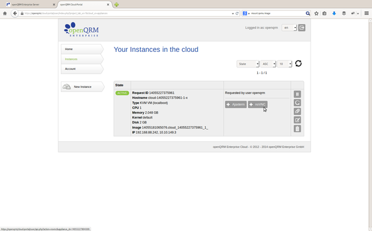This screenshot has width=372, height=231.
Task: Click the 1 - 1 / 1 pagination text
Action: coord(262,73)
